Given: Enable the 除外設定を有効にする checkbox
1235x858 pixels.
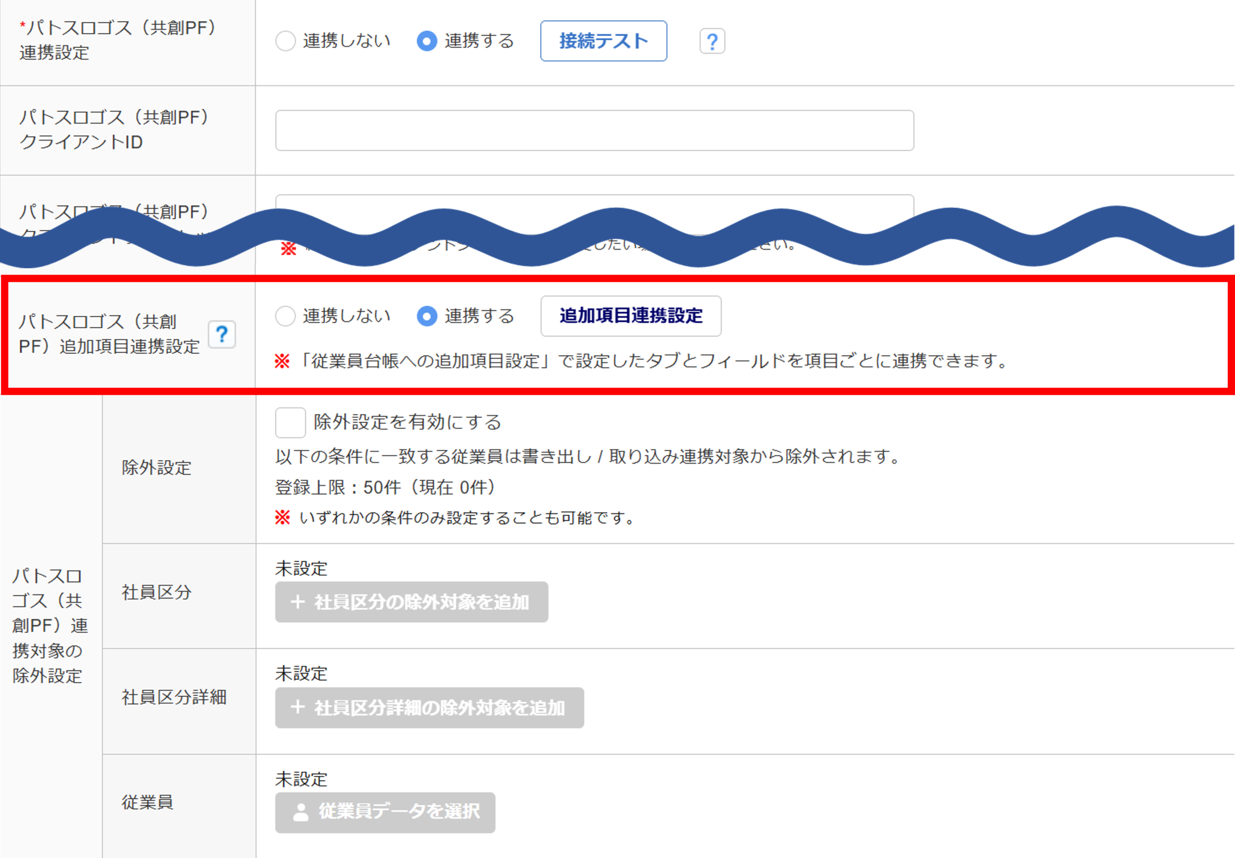Looking at the screenshot, I should pyautogui.click(x=290, y=423).
